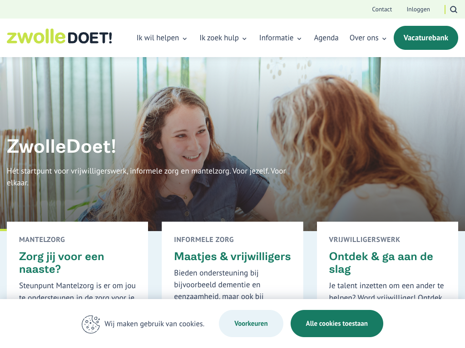Expand the Informatie dropdown arrow
The image size is (465, 348).
pyautogui.click(x=299, y=39)
